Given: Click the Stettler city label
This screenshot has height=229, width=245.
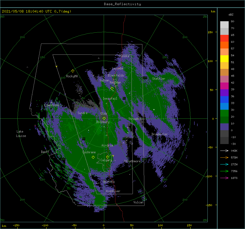Looking at the screenshot, I should (x=159, y=79).
